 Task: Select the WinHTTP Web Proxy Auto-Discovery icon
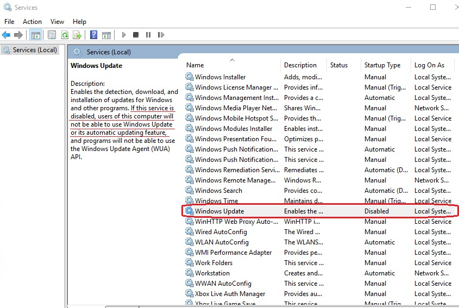(x=190, y=221)
